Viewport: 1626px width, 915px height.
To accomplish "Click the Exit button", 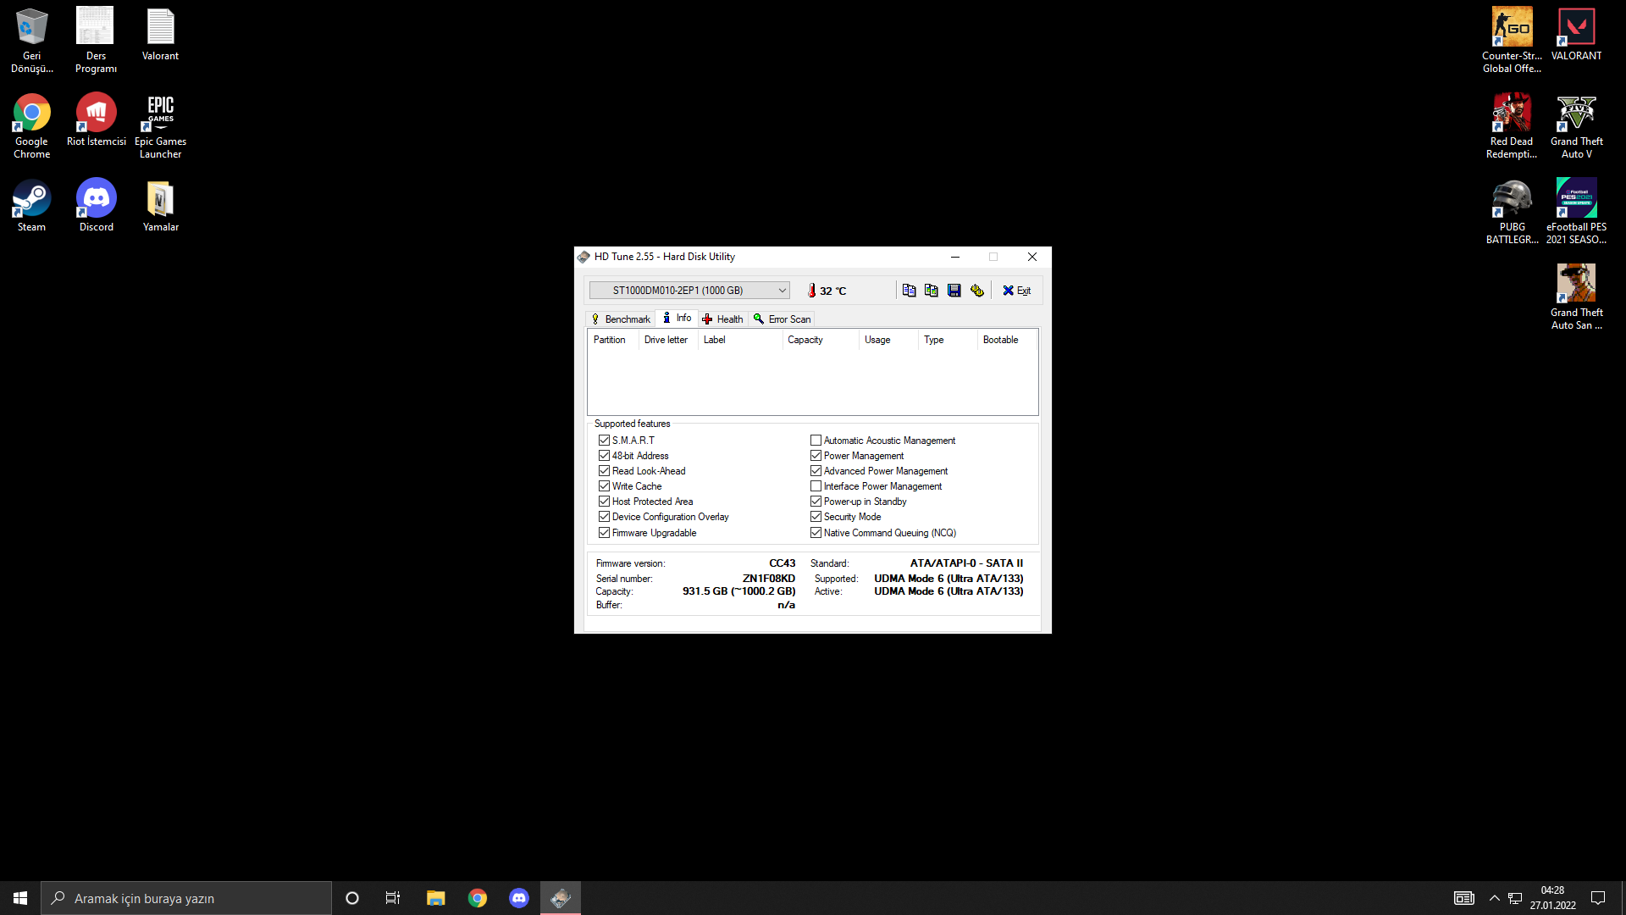I will click(x=1016, y=290).
